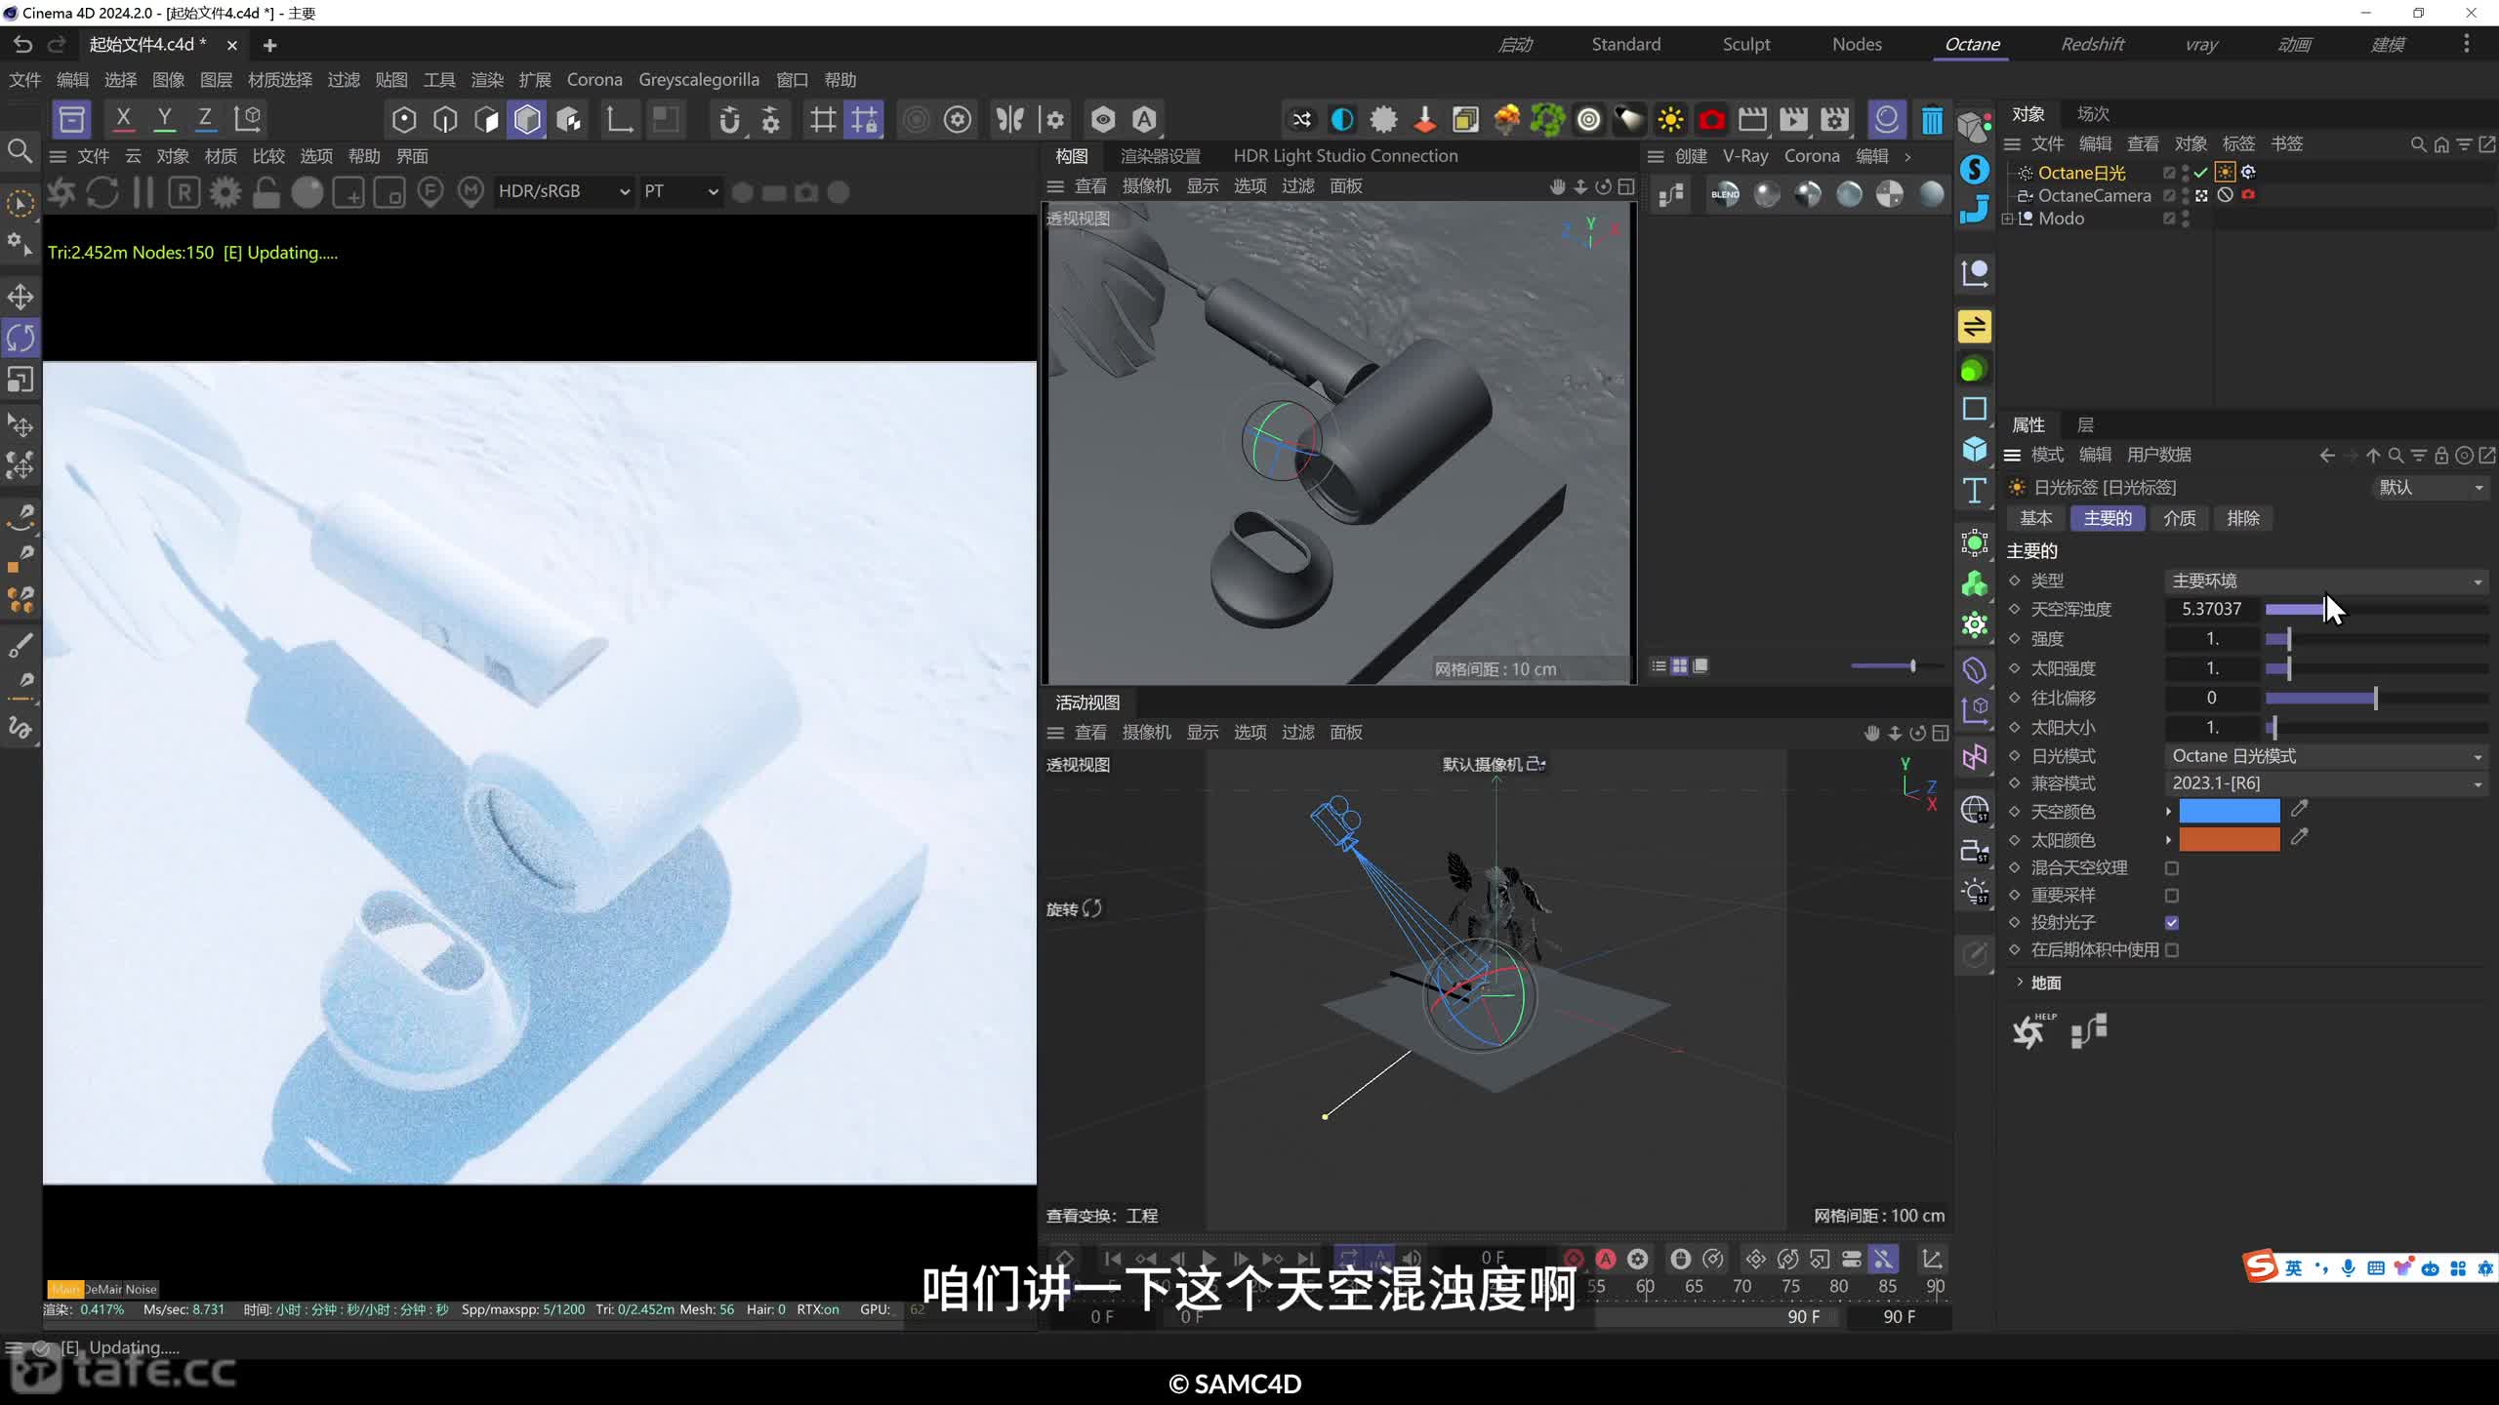The width and height of the screenshot is (2499, 1405).
Task: Select the Move tool in left toolbar
Action: click(x=20, y=297)
